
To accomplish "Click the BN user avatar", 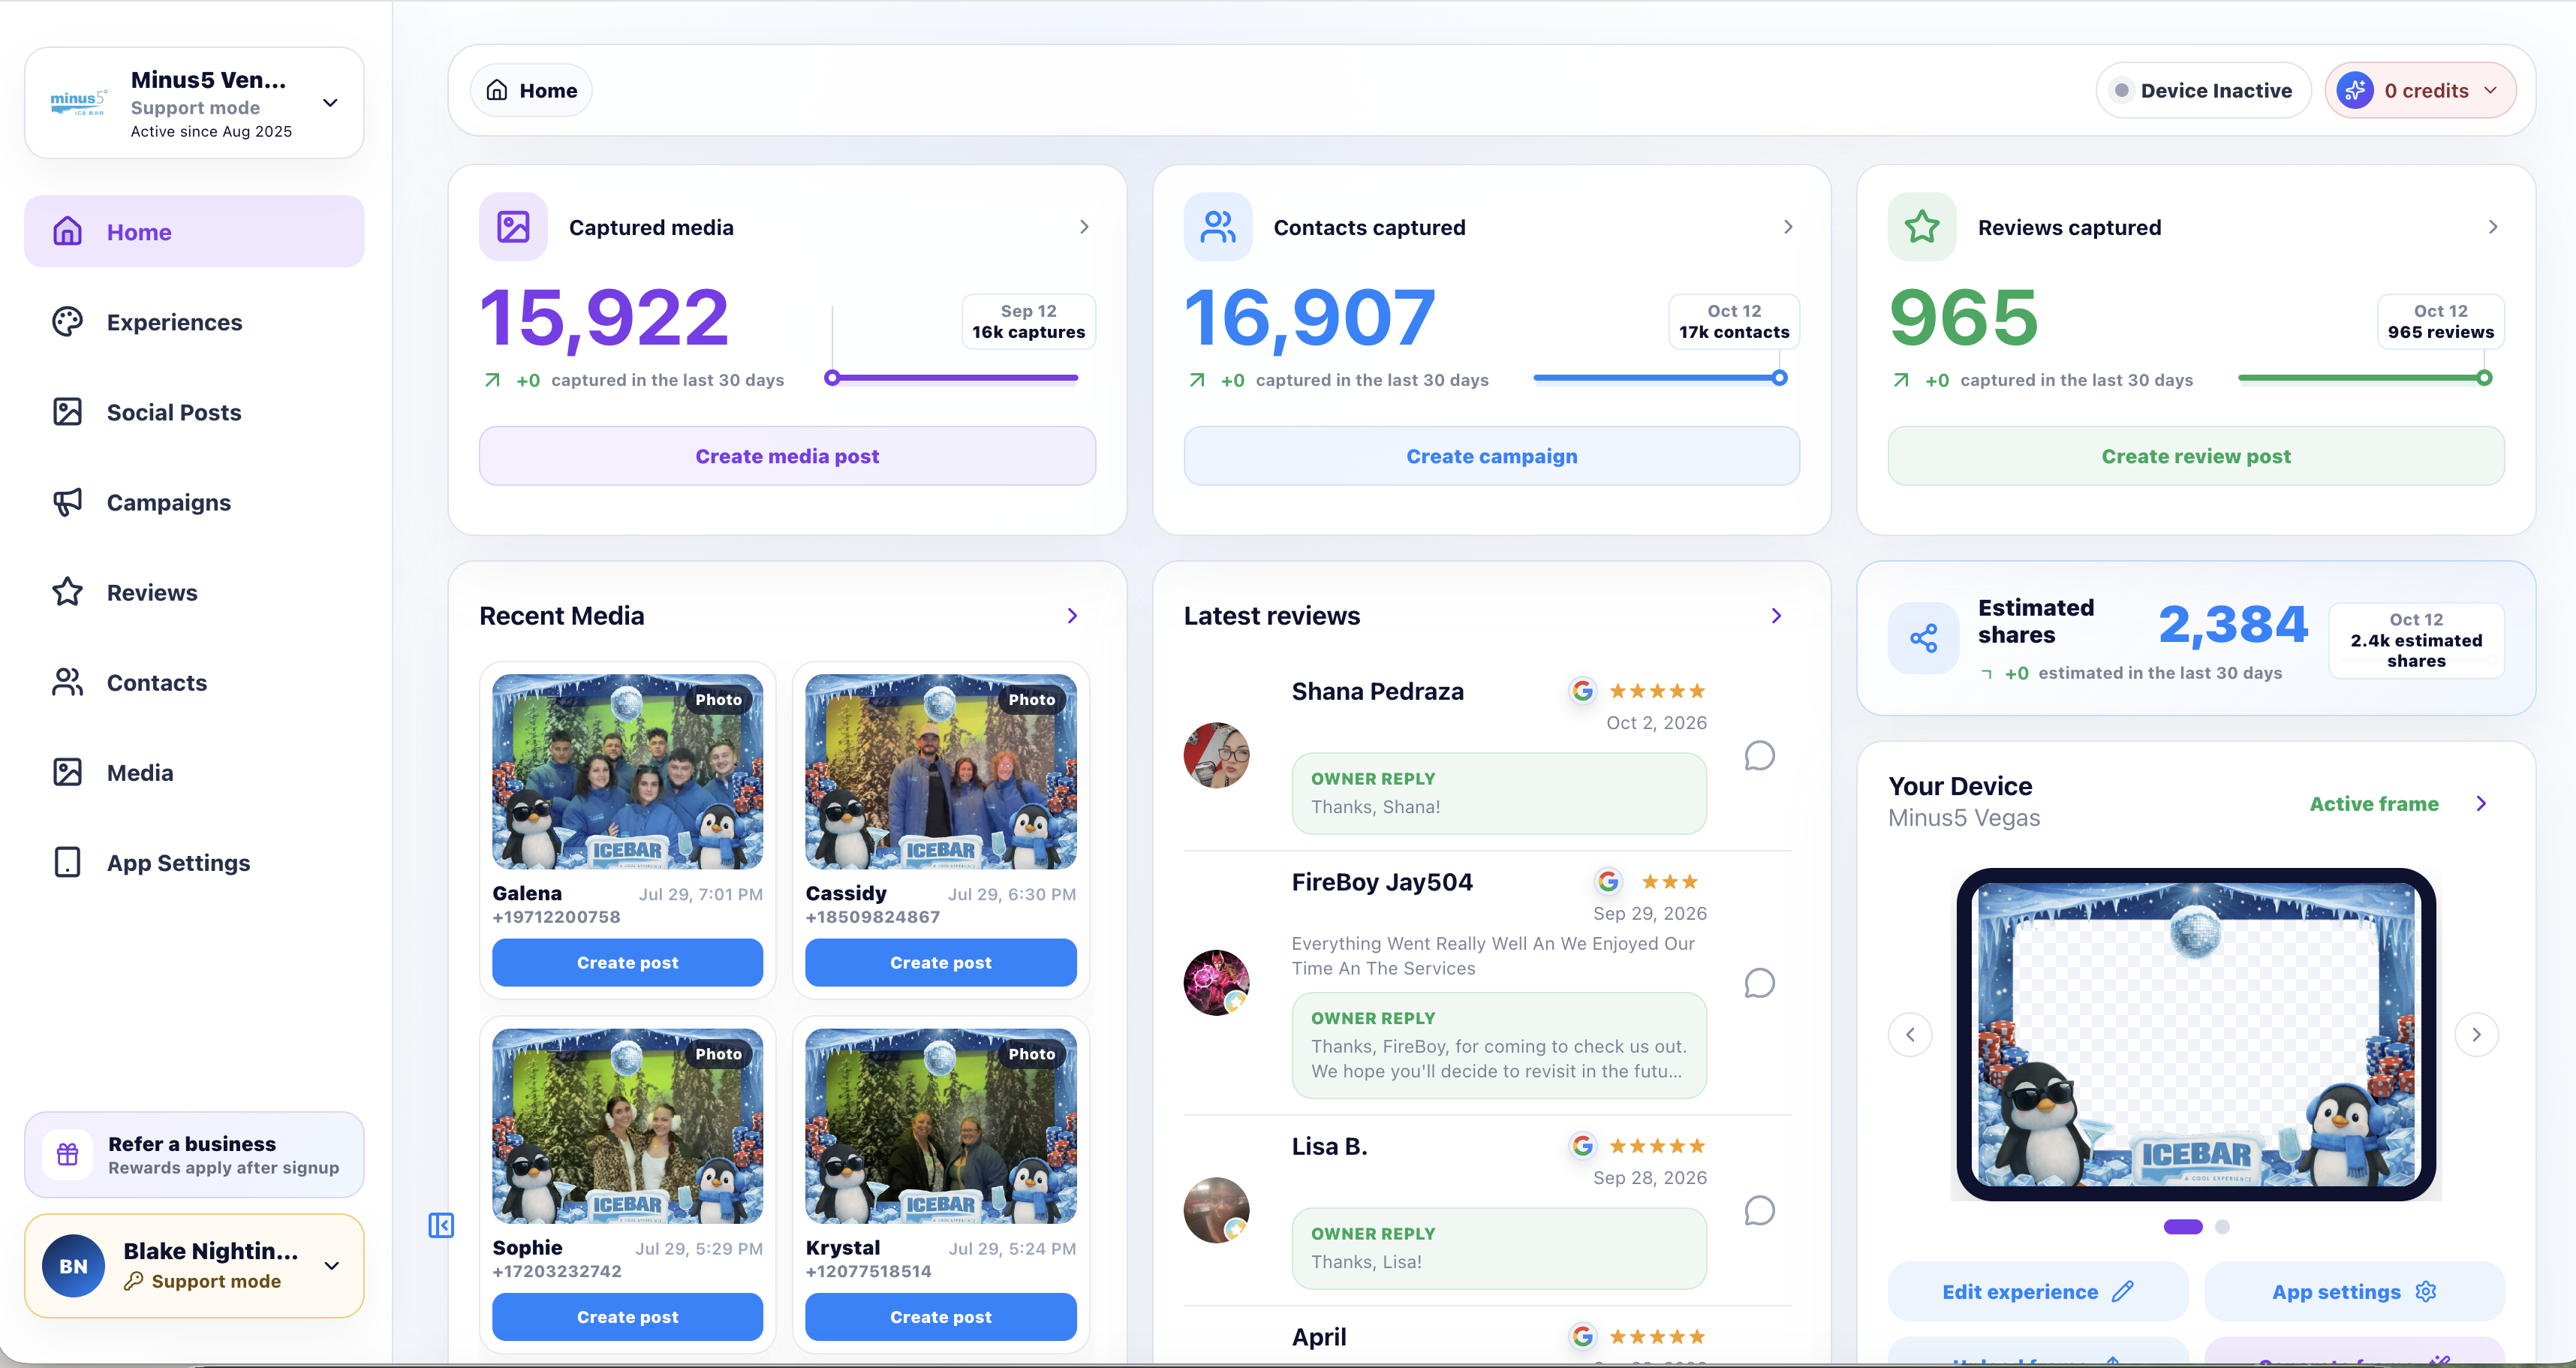I will pos(73,1266).
